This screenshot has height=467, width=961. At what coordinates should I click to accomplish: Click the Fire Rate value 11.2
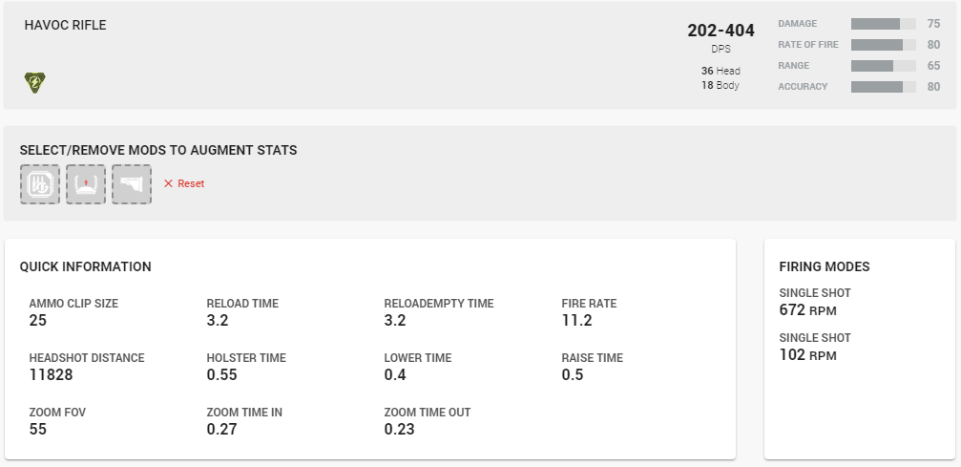576,320
